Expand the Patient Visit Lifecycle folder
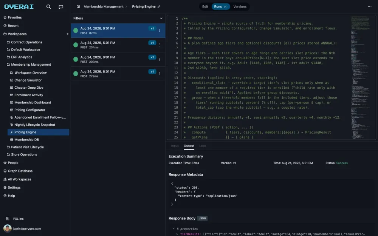Viewport: 378px width, 236px height. click(x=27, y=147)
